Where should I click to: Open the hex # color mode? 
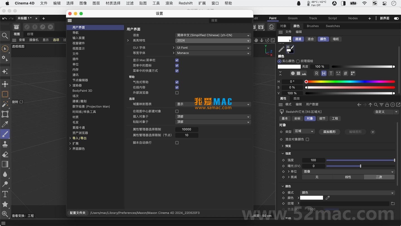coord(346,73)
